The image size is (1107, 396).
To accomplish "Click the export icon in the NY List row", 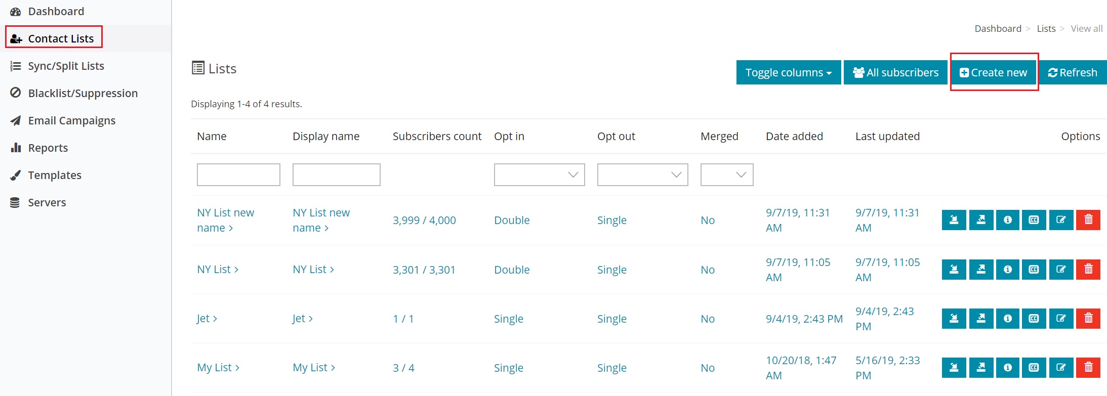I will [x=981, y=270].
